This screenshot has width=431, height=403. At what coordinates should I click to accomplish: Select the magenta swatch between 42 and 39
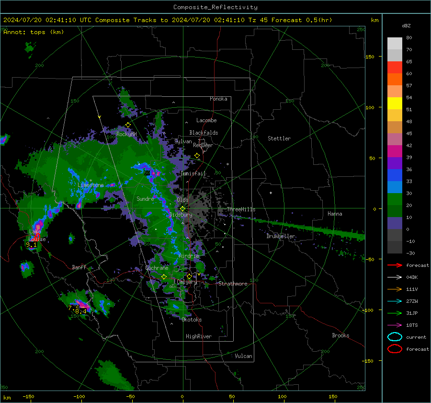395,151
